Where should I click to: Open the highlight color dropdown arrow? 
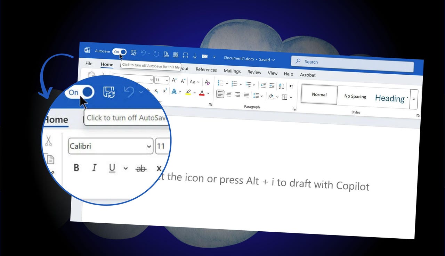(x=194, y=92)
